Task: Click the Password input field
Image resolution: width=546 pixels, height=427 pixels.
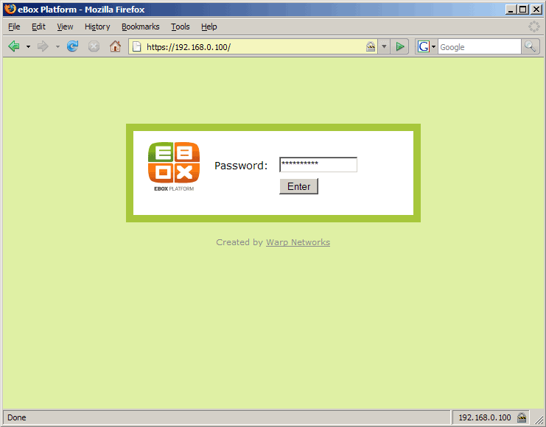Action: pos(318,165)
